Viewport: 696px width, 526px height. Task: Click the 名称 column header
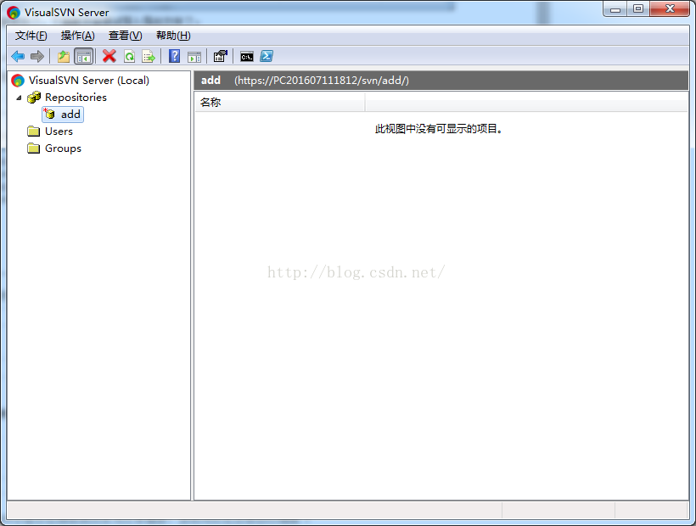tap(279, 102)
